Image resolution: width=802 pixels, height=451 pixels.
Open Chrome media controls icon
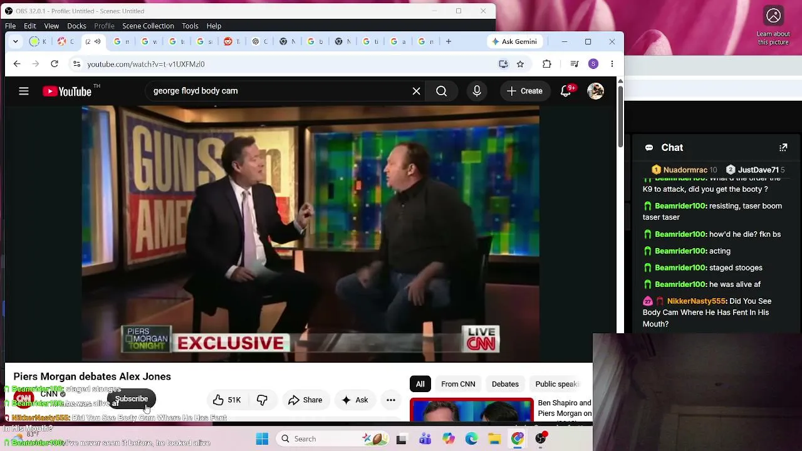[574, 64]
